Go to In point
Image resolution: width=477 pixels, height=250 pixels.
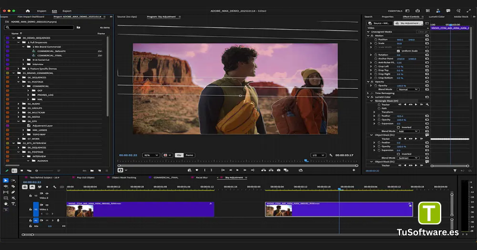223,170
